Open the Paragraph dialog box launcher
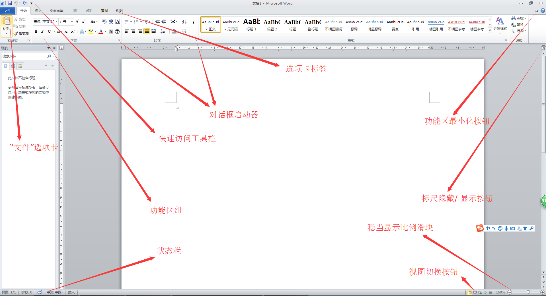This screenshot has height=296, width=546. 196,41
